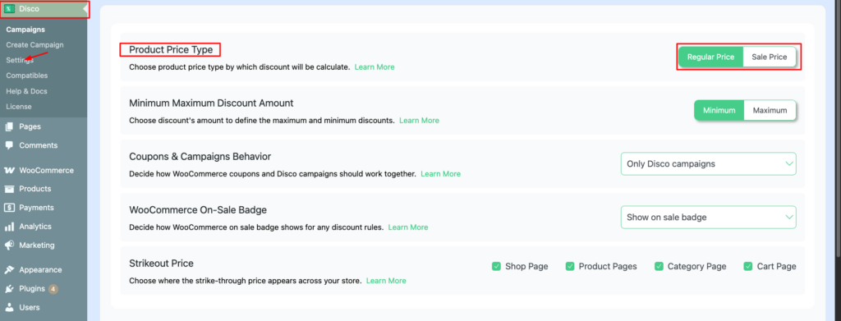Uncheck the Shop Page strikeout checkbox
Screen dimensions: 841x321
[496, 266]
